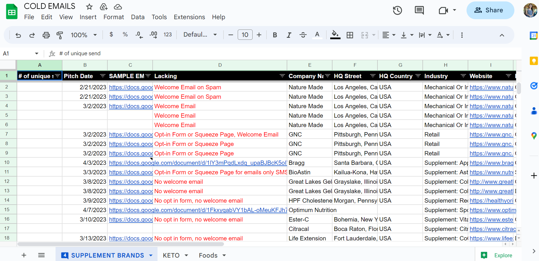Open the Format menu
Image resolution: width=539 pixels, height=261 pixels.
coord(114,17)
